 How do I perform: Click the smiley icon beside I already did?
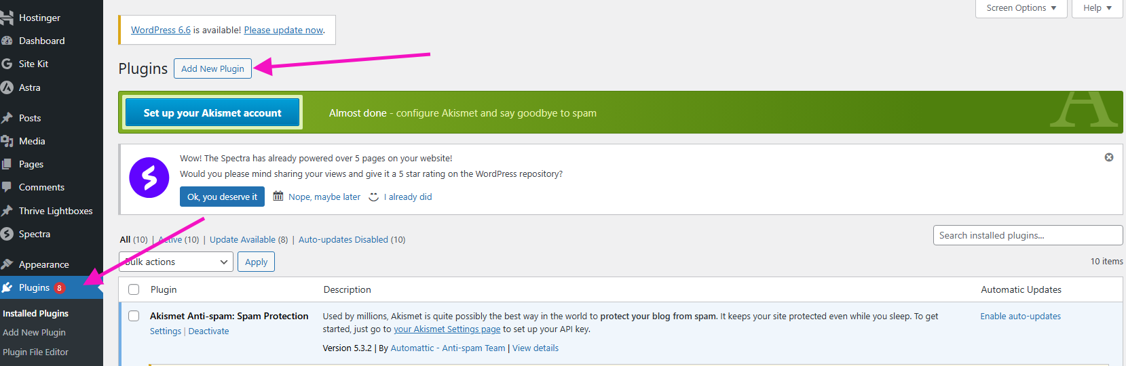coord(374,197)
